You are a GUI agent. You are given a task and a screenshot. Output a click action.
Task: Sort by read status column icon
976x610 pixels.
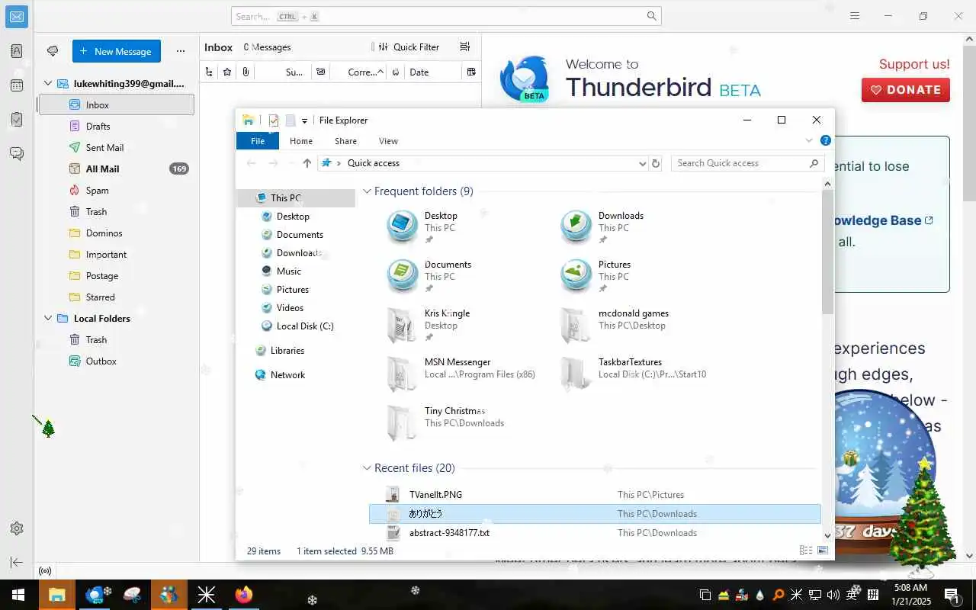(x=321, y=72)
